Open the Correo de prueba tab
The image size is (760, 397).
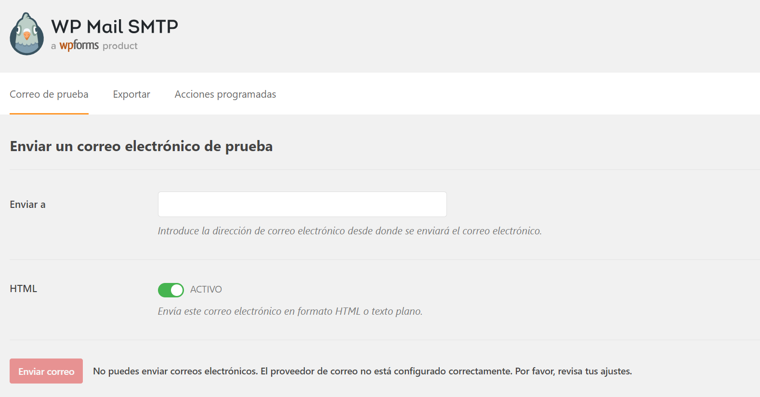(49, 94)
